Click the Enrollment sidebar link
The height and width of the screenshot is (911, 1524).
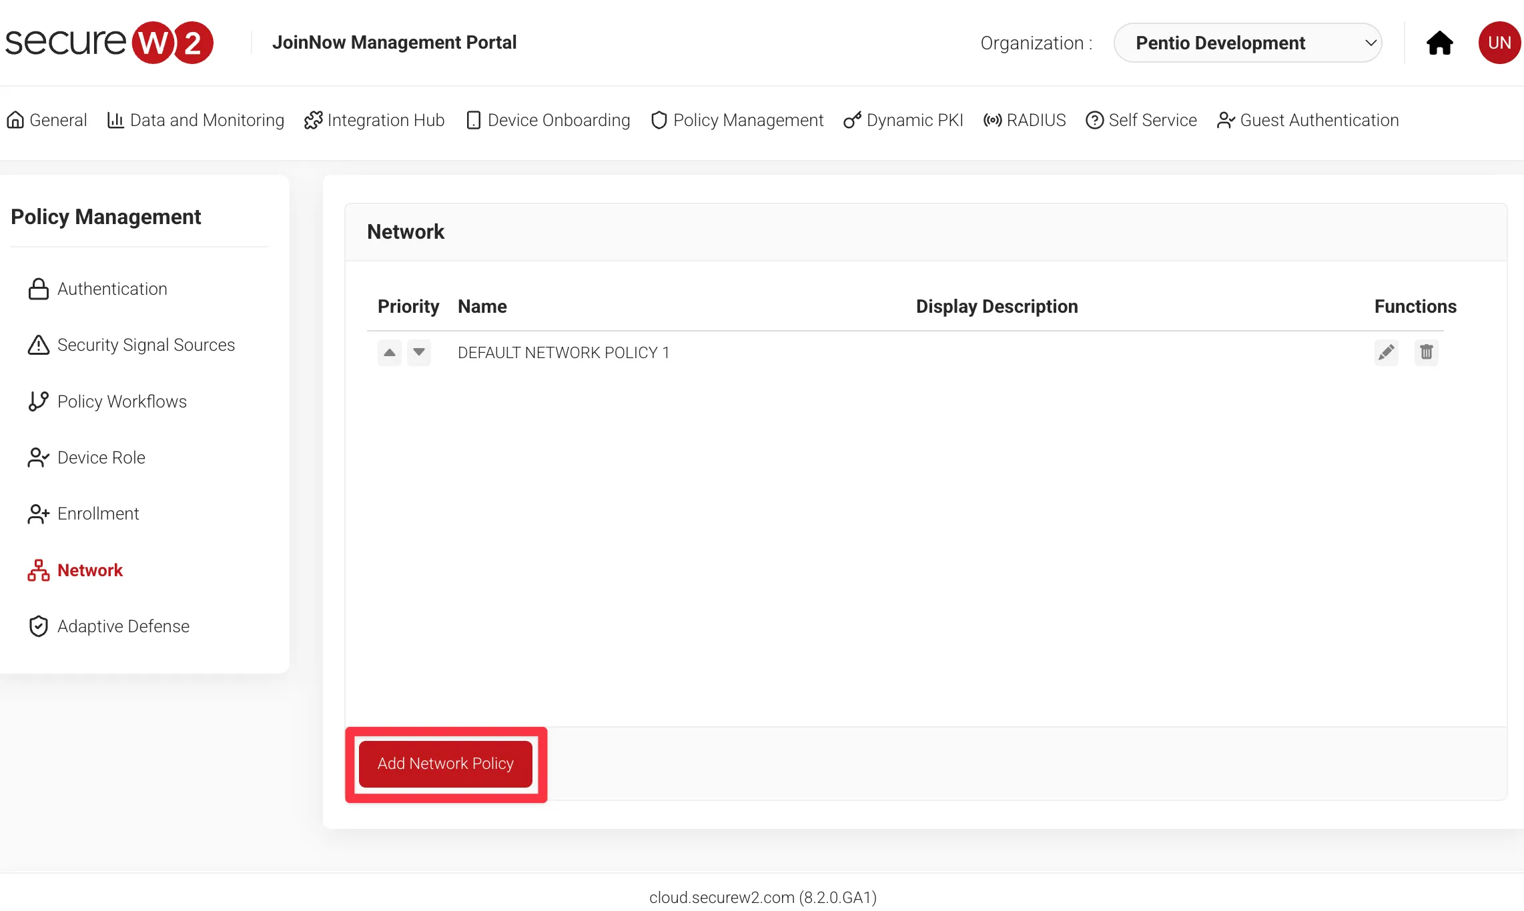coord(97,514)
